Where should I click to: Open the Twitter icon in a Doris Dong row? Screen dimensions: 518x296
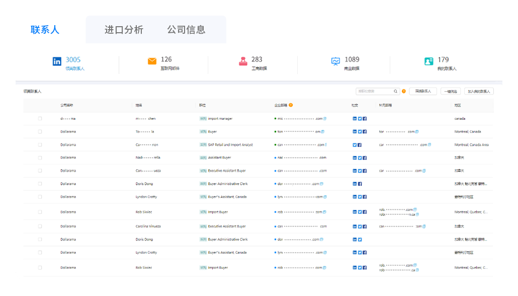point(360,240)
